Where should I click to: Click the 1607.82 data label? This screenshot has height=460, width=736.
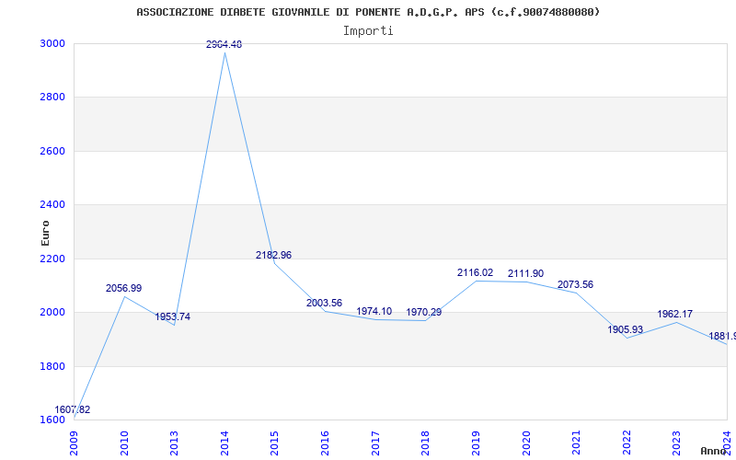[x=73, y=409]
